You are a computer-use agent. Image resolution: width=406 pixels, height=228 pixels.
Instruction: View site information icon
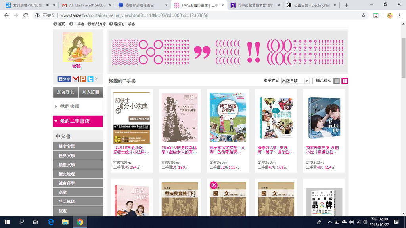point(38,15)
